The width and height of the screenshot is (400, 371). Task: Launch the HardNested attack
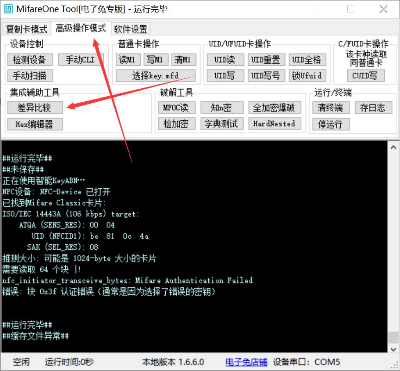[275, 124]
